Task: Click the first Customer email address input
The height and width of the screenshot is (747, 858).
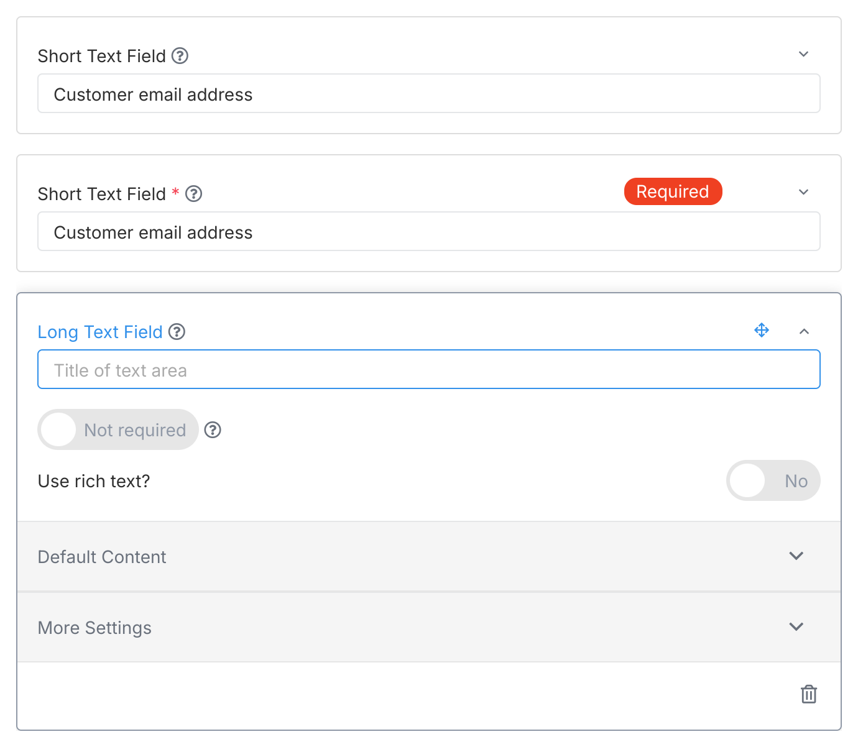Action: (x=429, y=93)
